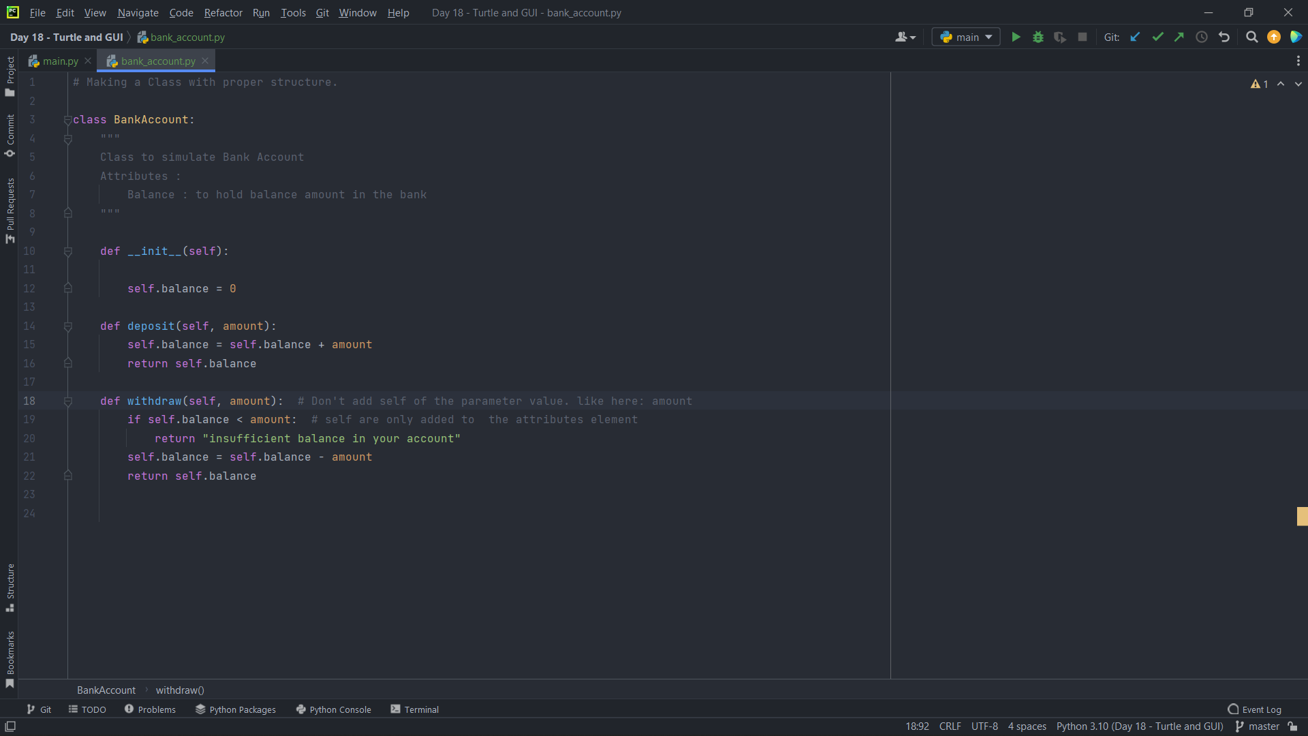Image resolution: width=1308 pixels, height=736 pixels.
Task: Open the Structure tool window
Action: tap(10, 587)
